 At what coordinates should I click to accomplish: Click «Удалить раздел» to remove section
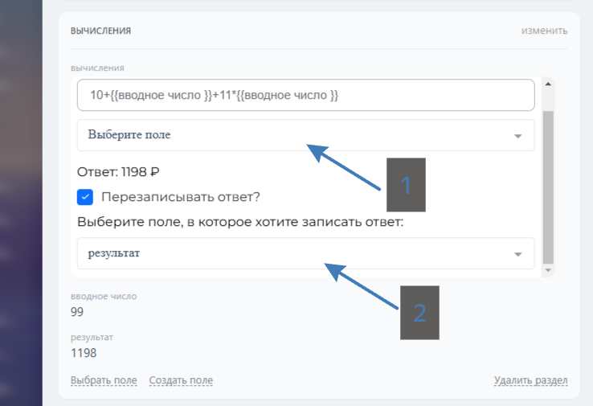click(x=530, y=380)
